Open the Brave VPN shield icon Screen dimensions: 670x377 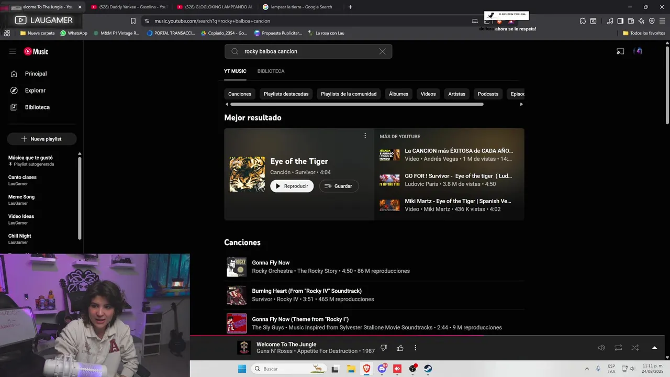[652, 21]
